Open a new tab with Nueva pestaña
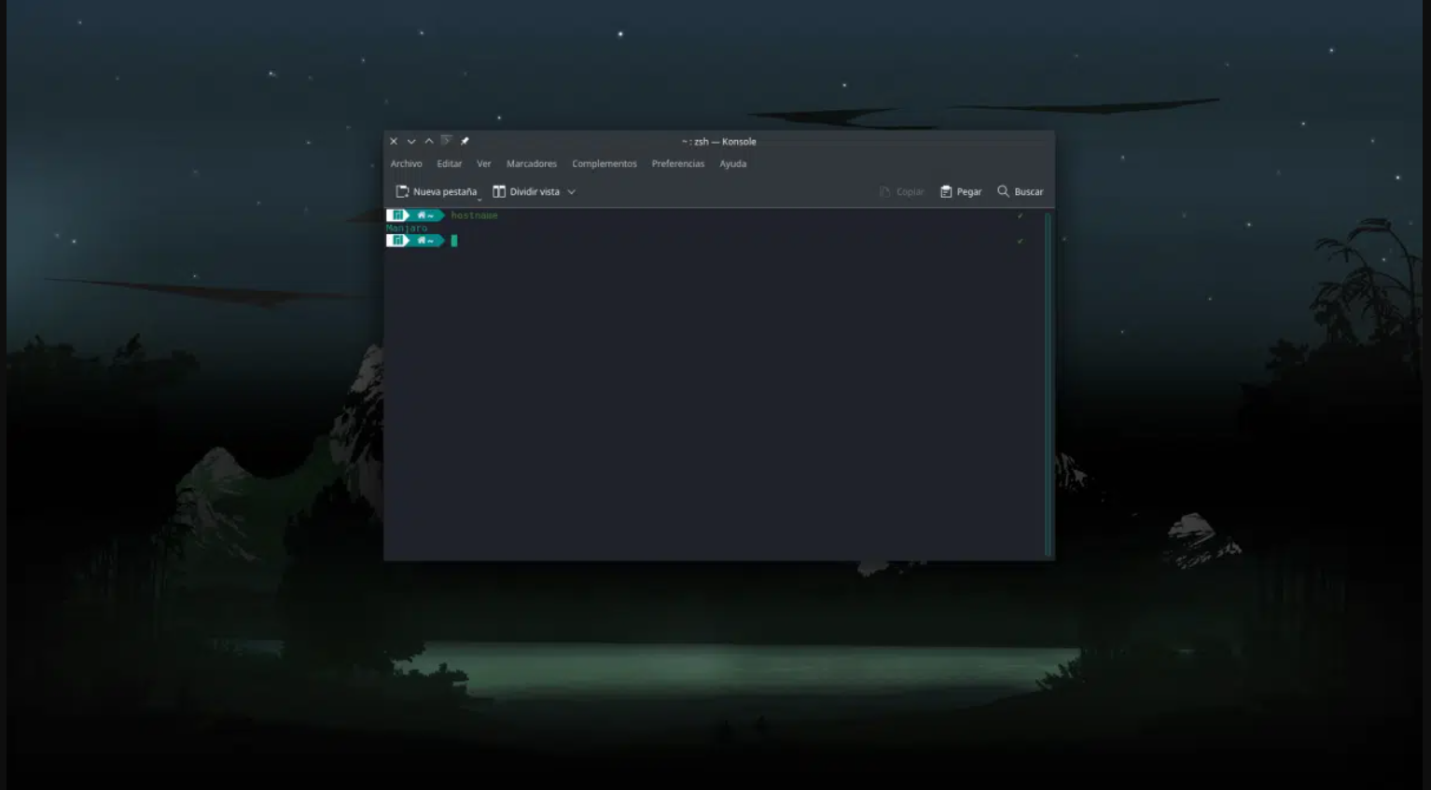 pyautogui.click(x=437, y=192)
